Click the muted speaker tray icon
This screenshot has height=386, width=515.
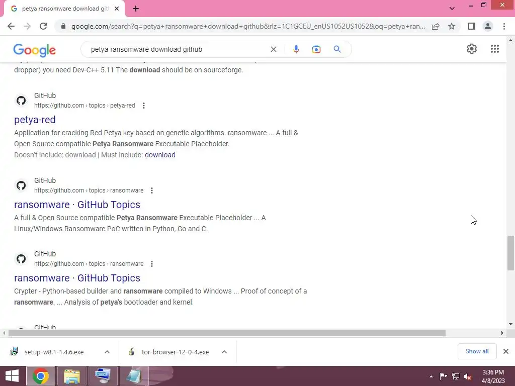[x=468, y=376]
